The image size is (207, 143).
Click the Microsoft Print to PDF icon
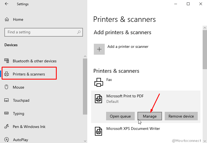click(x=98, y=99)
